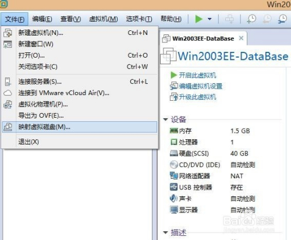This screenshot has height=240, width=291.
Task: Click the 硬盘(SCSI) hard disk icon
Action: [x=173, y=153]
